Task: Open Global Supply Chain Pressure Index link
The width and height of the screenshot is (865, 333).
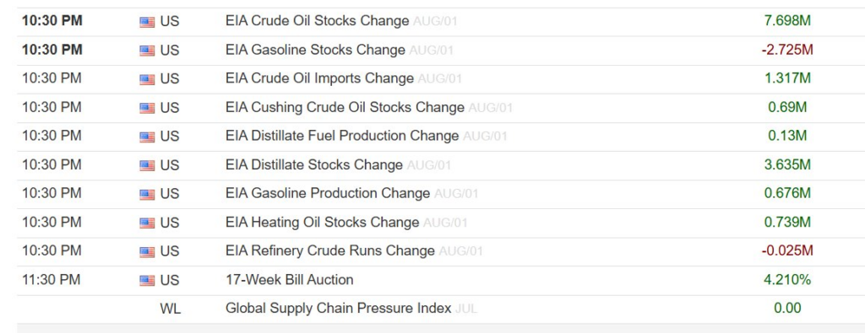Action: point(338,309)
